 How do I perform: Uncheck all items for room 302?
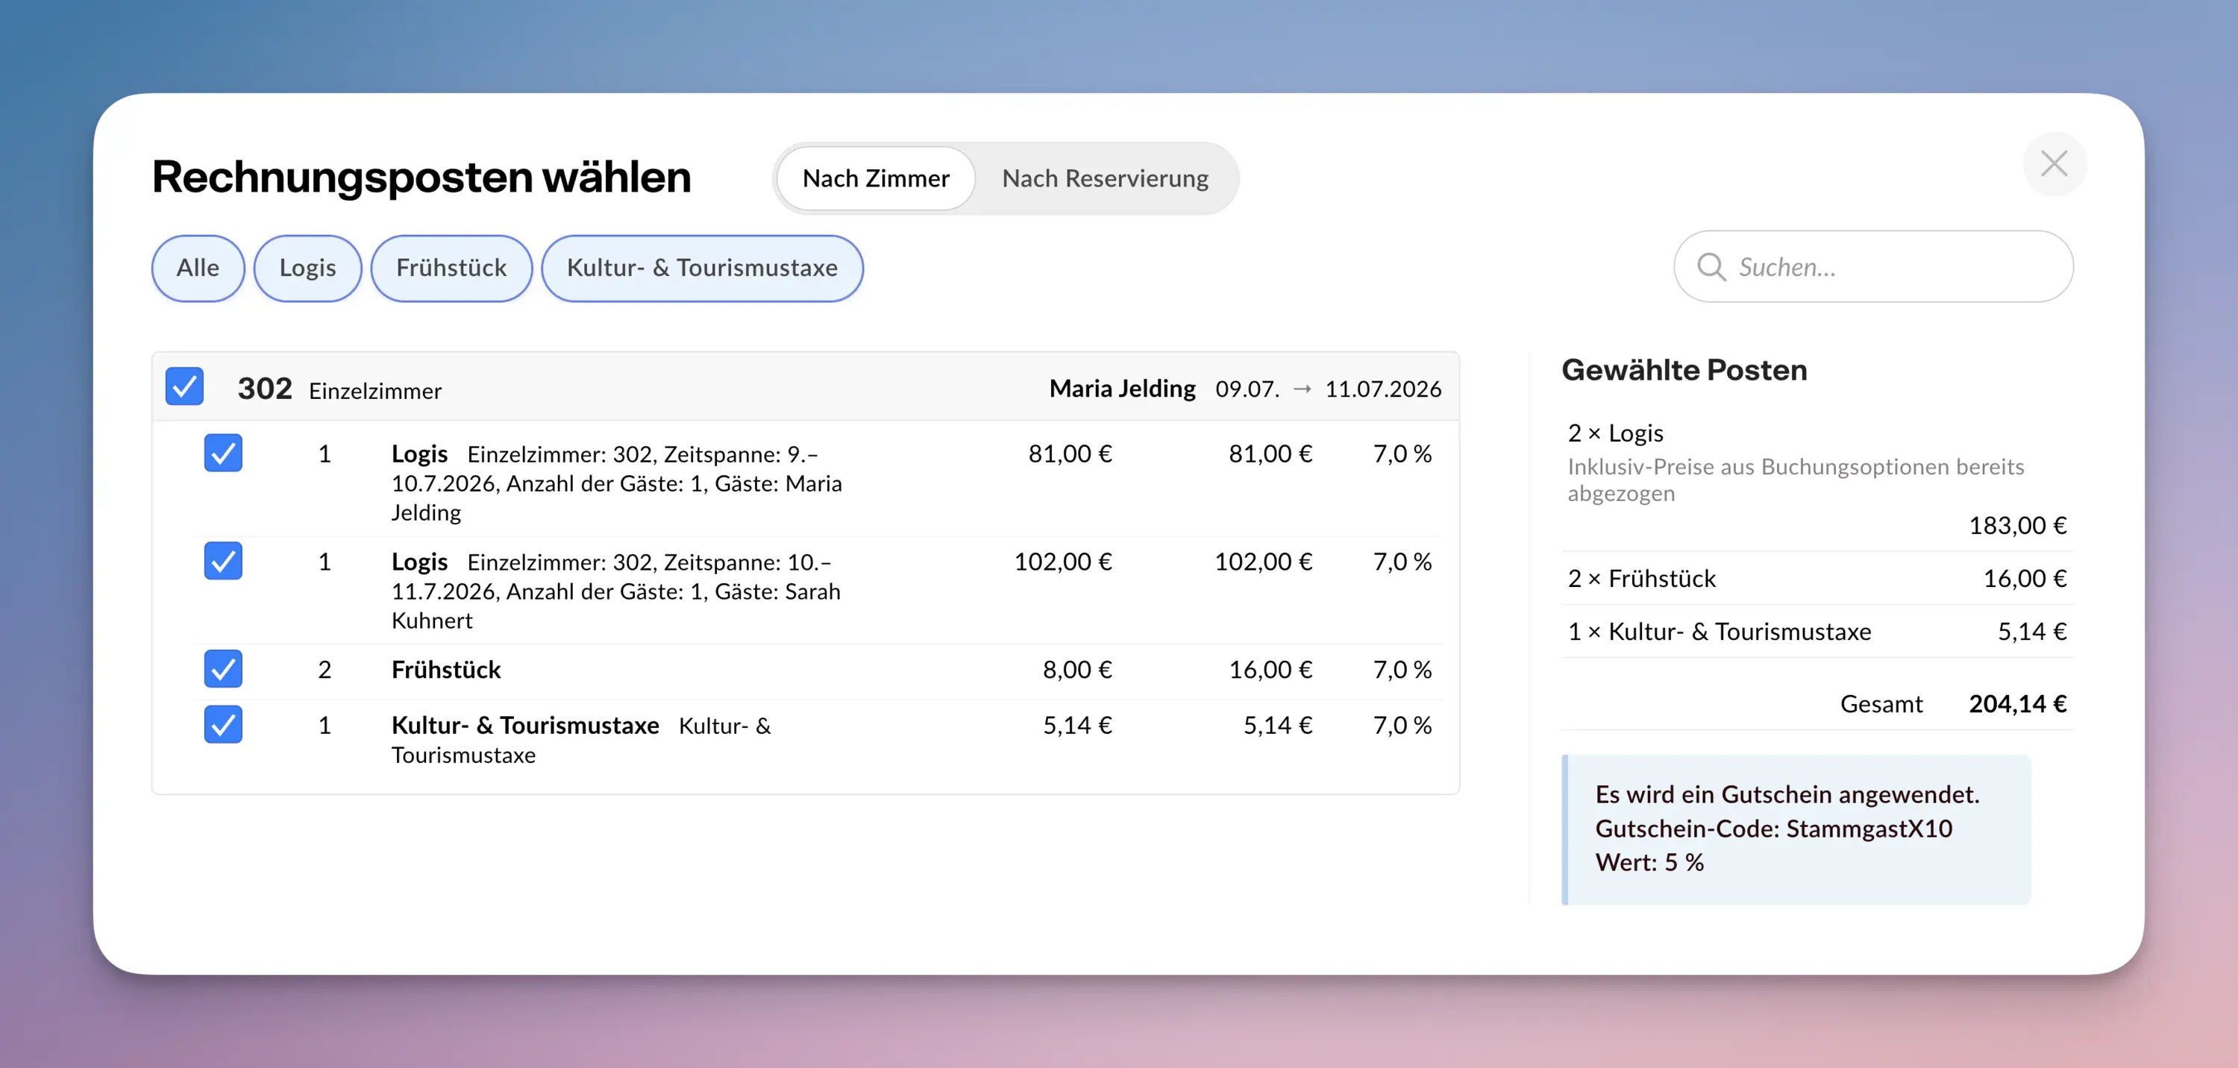coord(184,386)
